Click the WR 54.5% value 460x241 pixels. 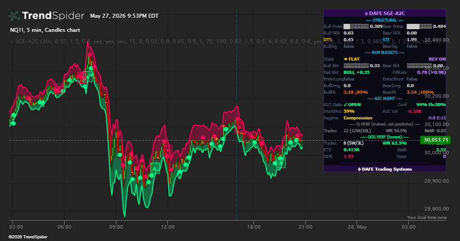[396, 131]
